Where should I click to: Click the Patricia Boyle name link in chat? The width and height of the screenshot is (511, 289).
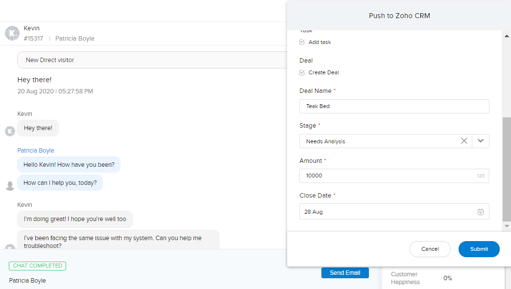(x=36, y=151)
